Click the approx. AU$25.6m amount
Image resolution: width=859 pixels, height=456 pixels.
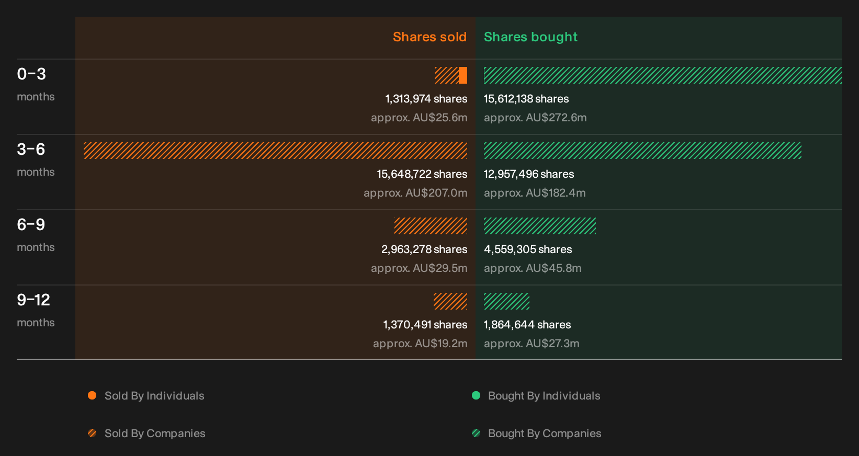point(419,118)
